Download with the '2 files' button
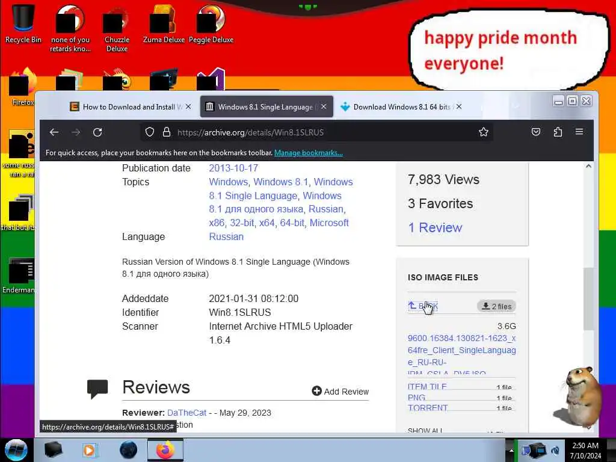 point(496,306)
